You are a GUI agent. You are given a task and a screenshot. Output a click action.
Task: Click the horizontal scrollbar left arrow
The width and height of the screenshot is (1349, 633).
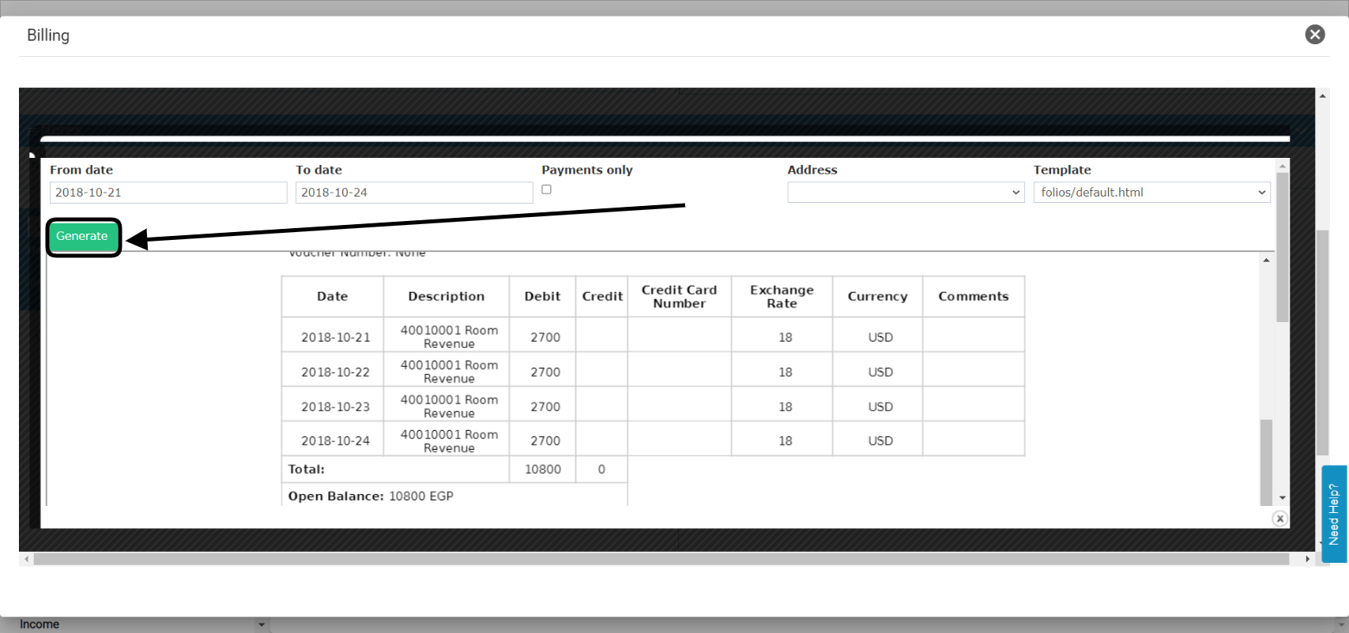pos(27,559)
